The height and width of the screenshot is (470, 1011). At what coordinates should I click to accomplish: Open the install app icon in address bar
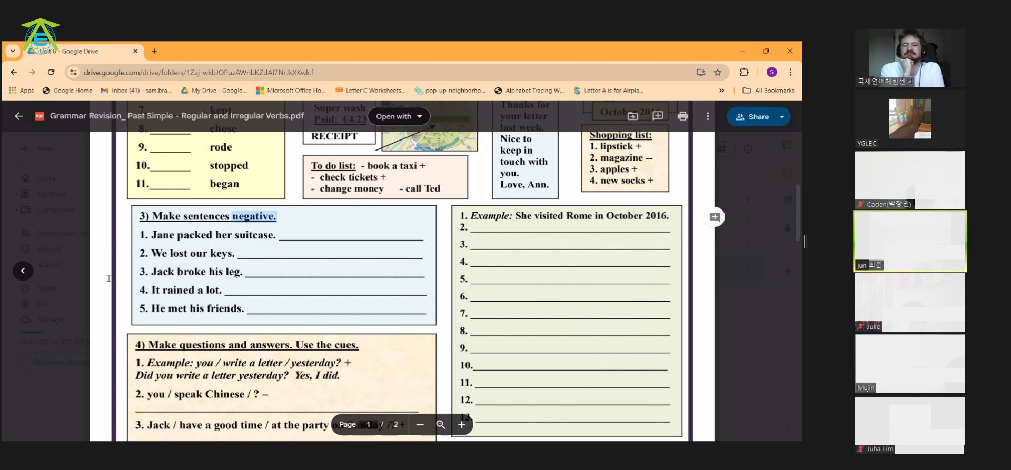[701, 72]
